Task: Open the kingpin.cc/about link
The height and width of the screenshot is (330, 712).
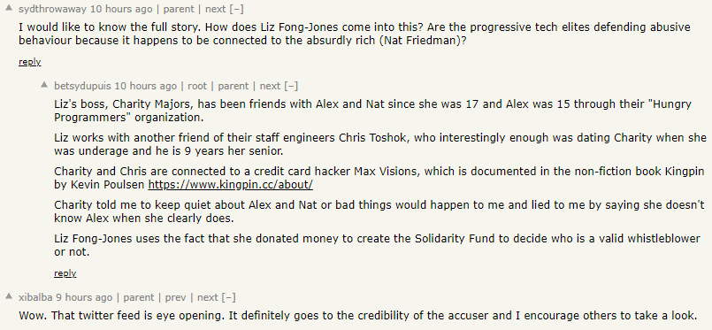Action: click(x=231, y=185)
